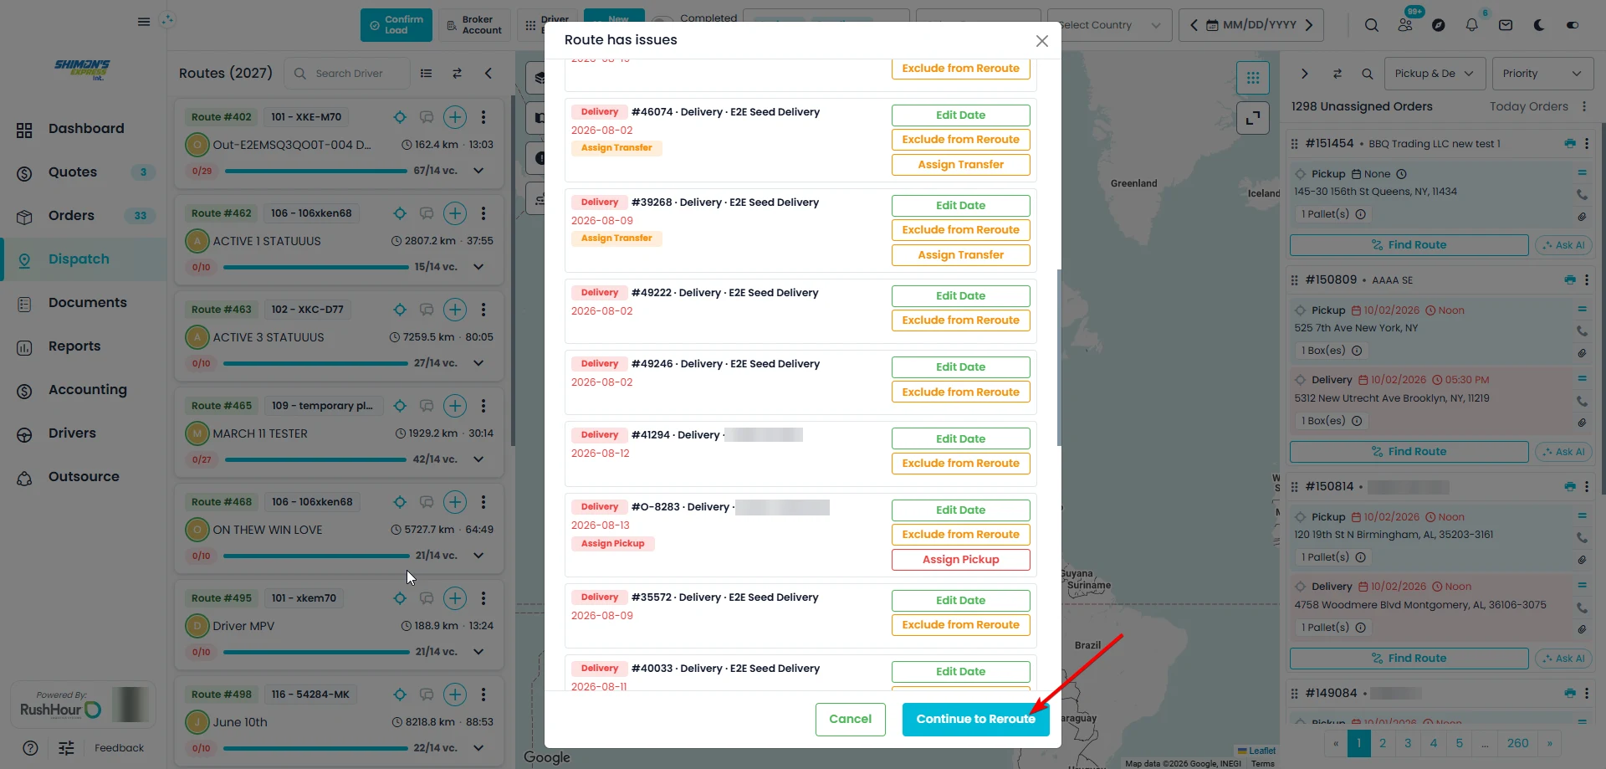Add order to Route #463
The image size is (1606, 769).
tap(455, 310)
